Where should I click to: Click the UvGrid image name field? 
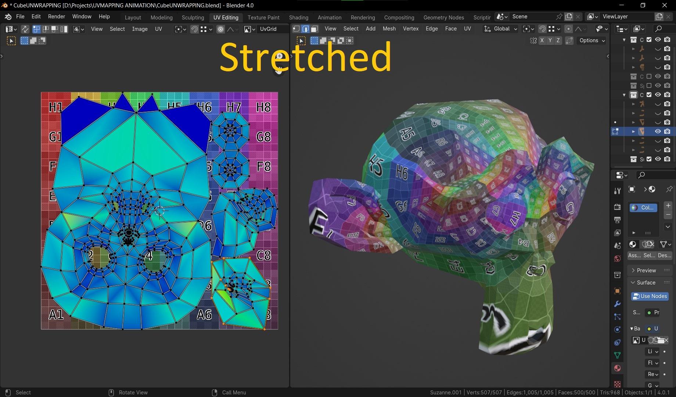pyautogui.click(x=273, y=29)
